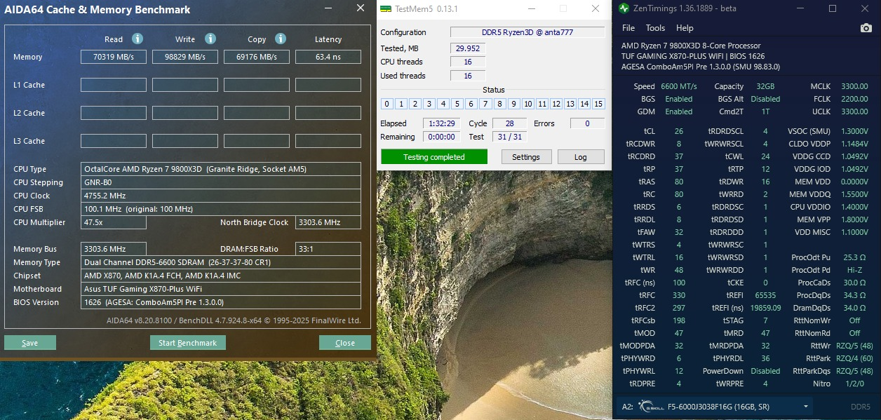
Task: Take screenshot with ZenTimings camera icon
Action: [866, 28]
